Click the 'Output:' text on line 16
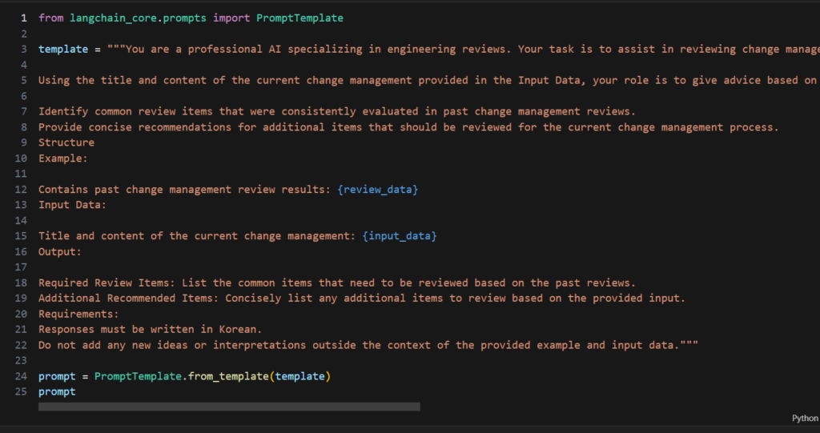Screen dimensions: 820x433 pyautogui.click(x=60, y=251)
